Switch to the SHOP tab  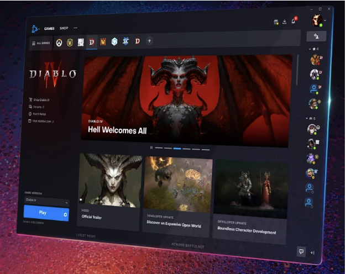[x=64, y=28]
